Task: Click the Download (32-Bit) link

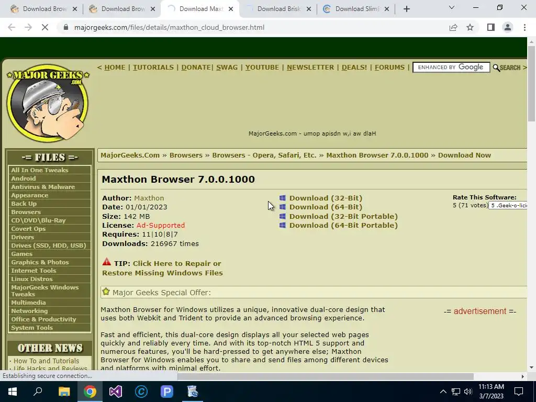Action: [326, 198]
